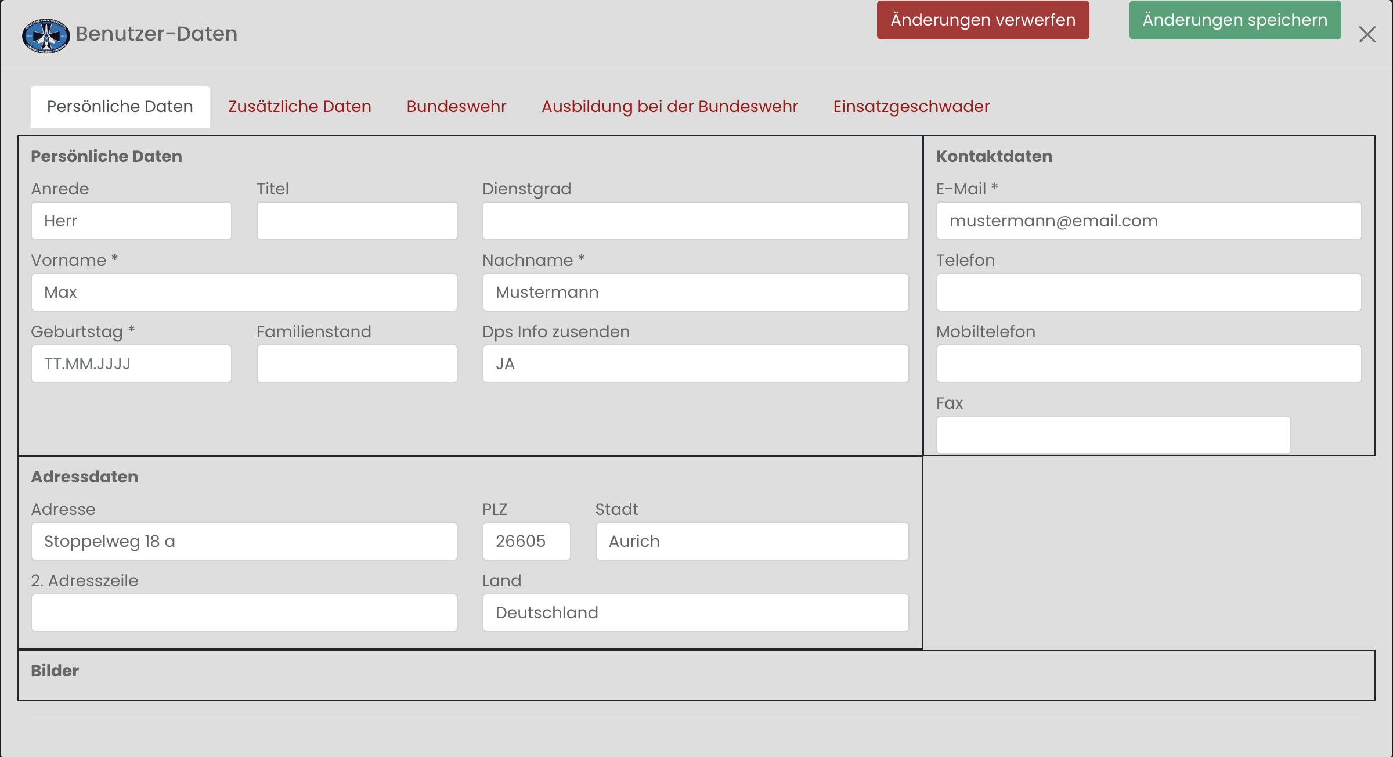This screenshot has height=757, width=1393.
Task: Select the Einsatzgeschwader tab
Action: [911, 107]
